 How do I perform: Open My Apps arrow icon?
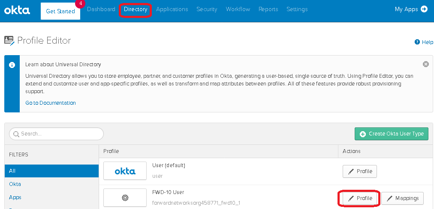coord(424,9)
